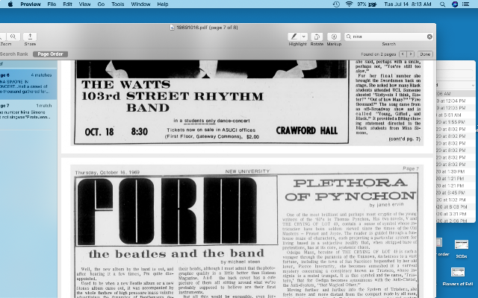
Task: Click '(cont'd pg. 7)' text
Action: [404, 139]
